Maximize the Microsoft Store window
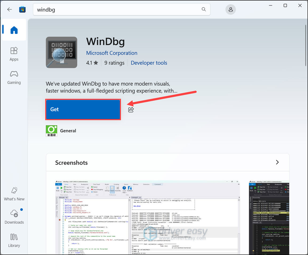The image size is (308, 255). [x=285, y=6]
